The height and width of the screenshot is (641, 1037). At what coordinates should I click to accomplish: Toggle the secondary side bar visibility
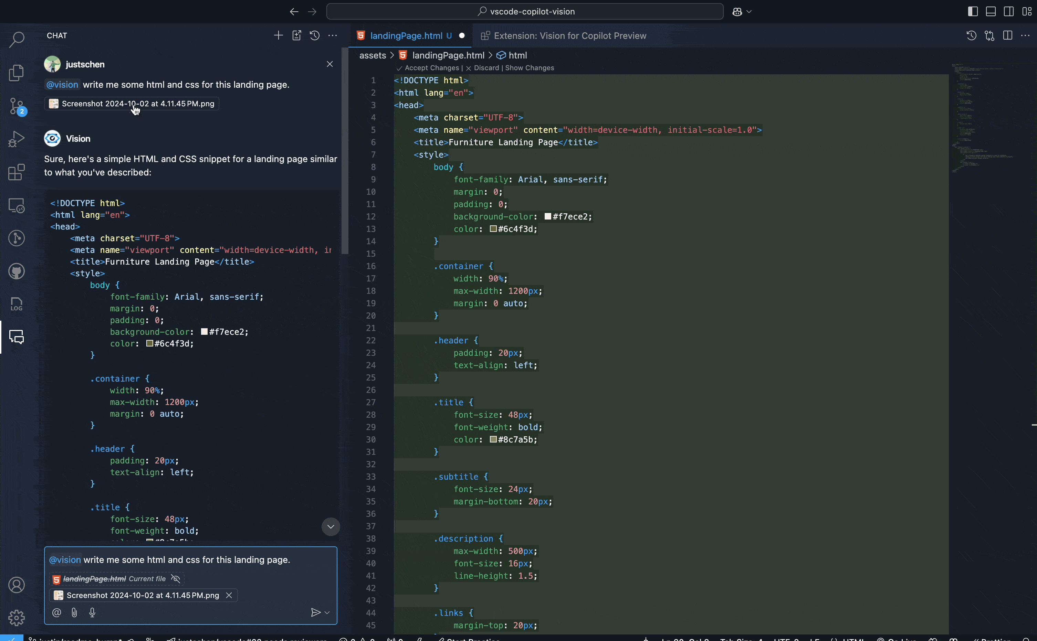(1008, 11)
